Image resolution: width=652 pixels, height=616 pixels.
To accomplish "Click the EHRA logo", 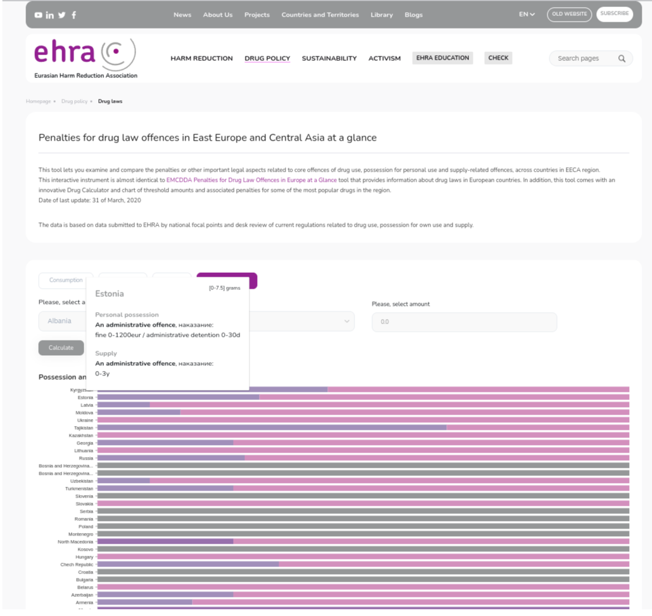I will [x=85, y=58].
